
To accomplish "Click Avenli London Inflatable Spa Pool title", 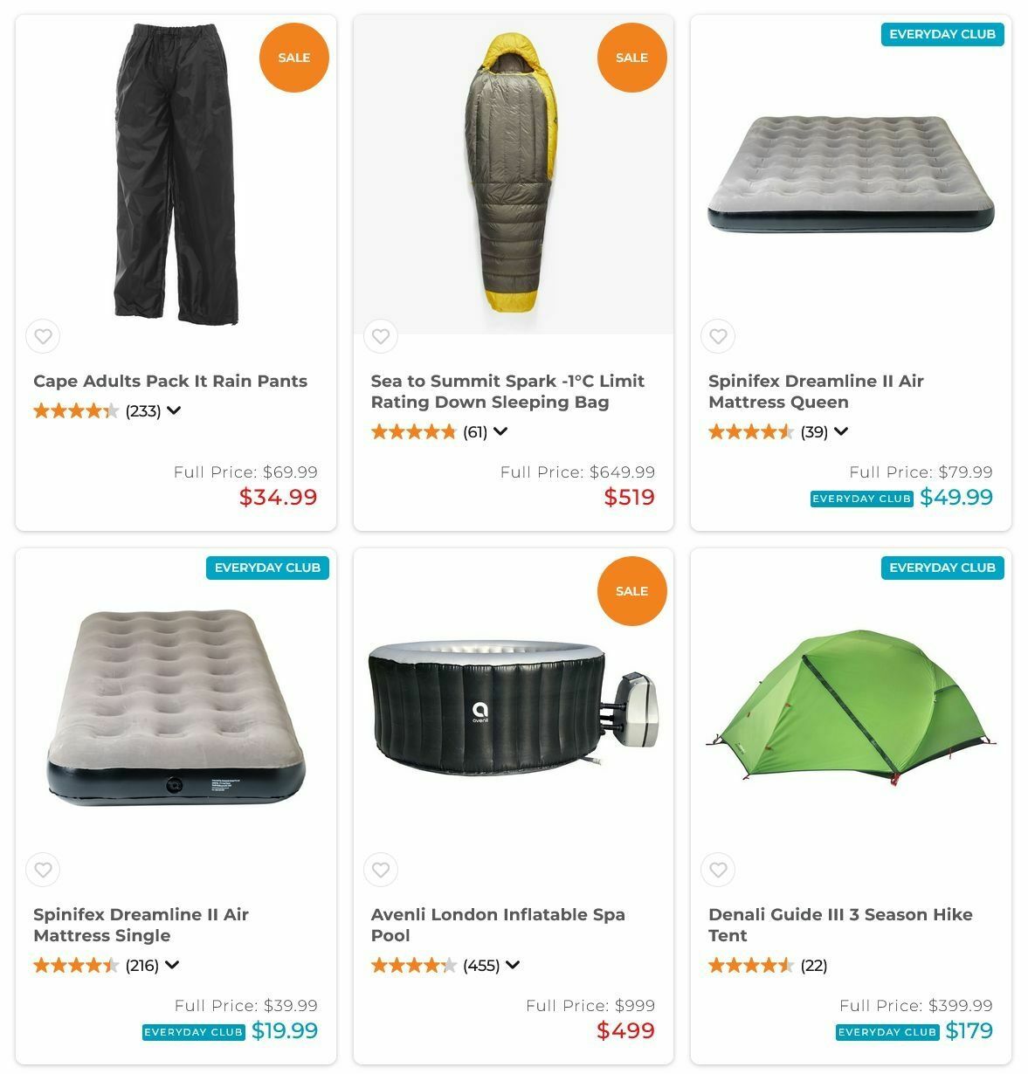I will pos(498,925).
